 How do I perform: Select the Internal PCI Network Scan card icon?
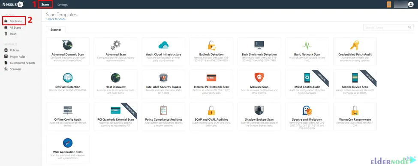click(x=211, y=78)
